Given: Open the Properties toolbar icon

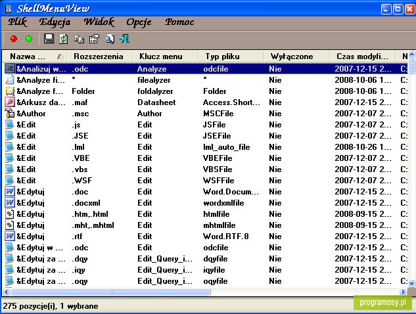Looking at the screenshot, I should [x=94, y=39].
